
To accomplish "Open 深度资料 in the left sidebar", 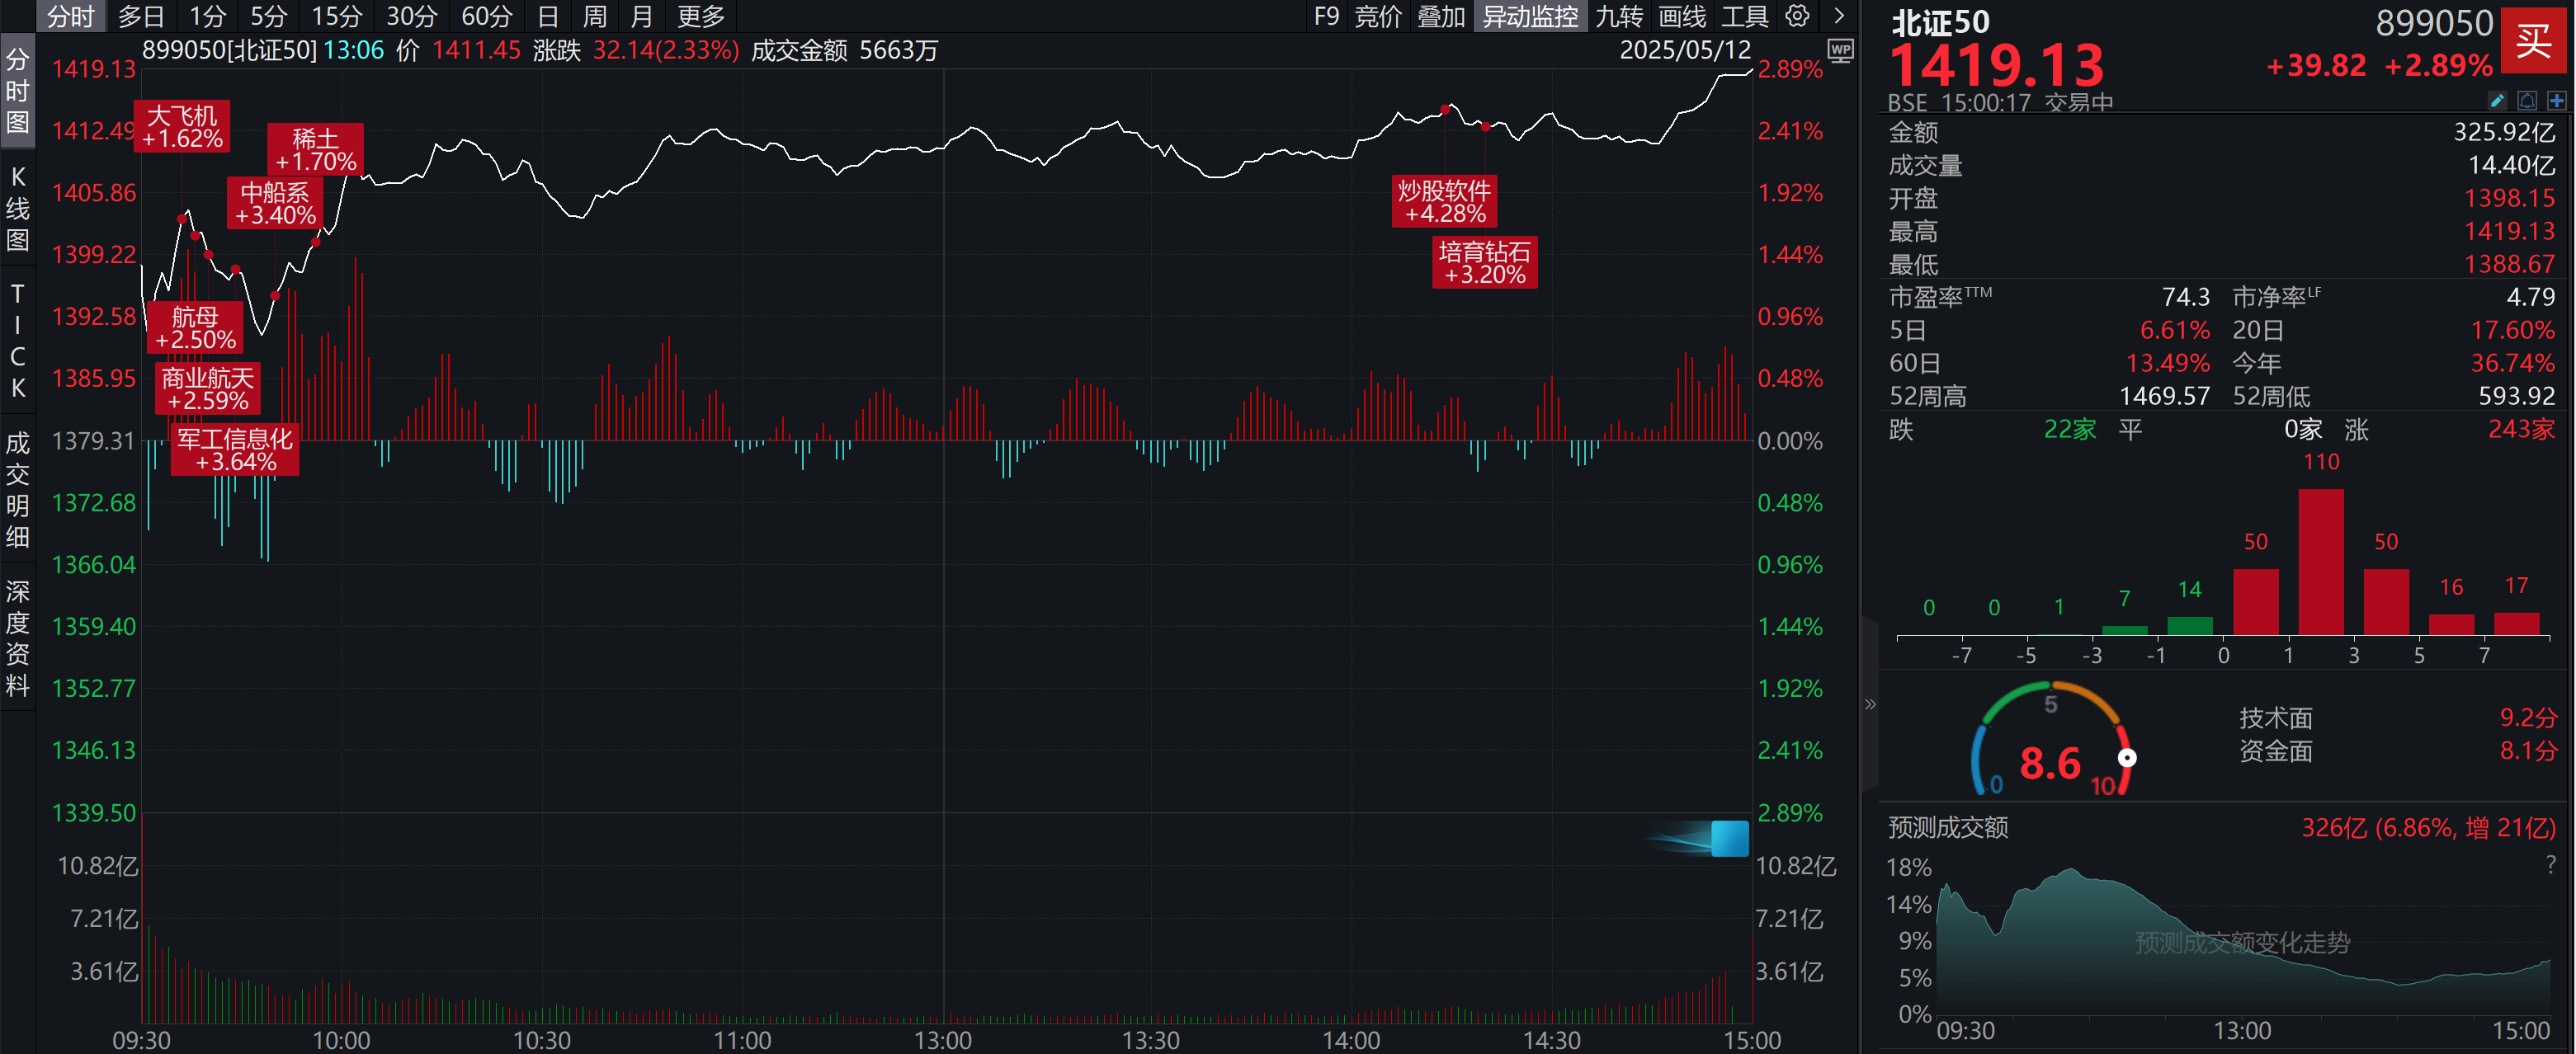I will 18,637.
